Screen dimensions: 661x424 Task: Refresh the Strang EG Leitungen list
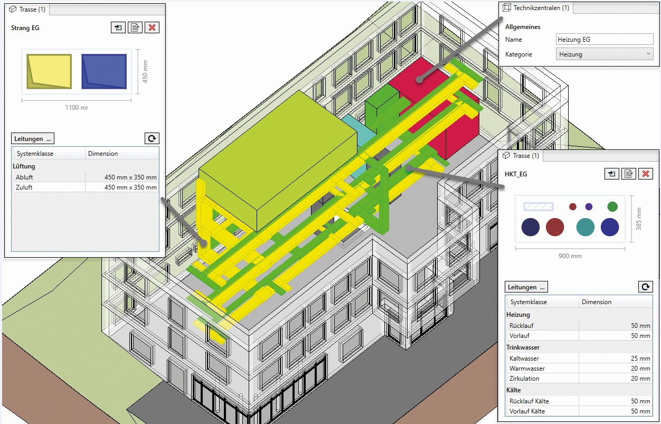coord(152,139)
